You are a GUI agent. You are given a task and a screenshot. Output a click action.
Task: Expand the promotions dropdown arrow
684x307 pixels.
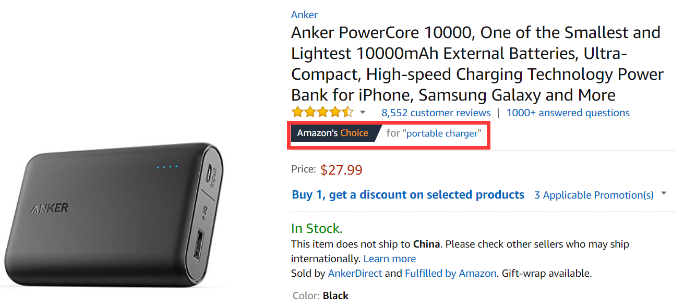coord(664,193)
